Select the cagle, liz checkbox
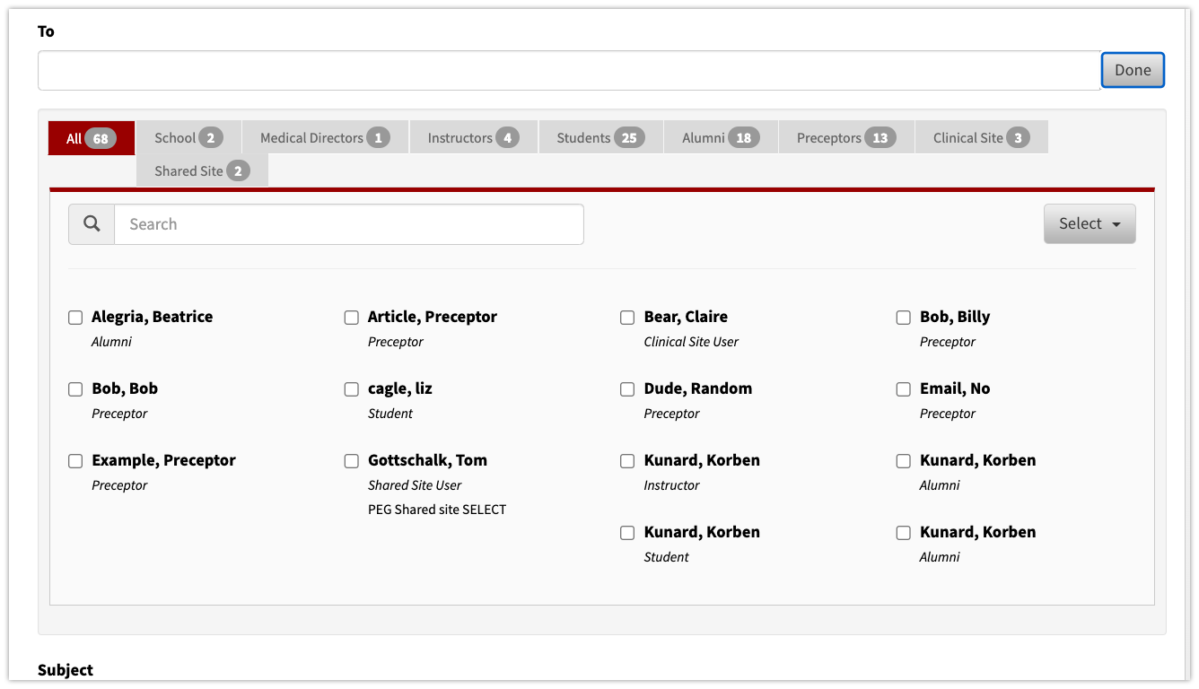Image resolution: width=1199 pixels, height=689 pixels. pyautogui.click(x=352, y=389)
